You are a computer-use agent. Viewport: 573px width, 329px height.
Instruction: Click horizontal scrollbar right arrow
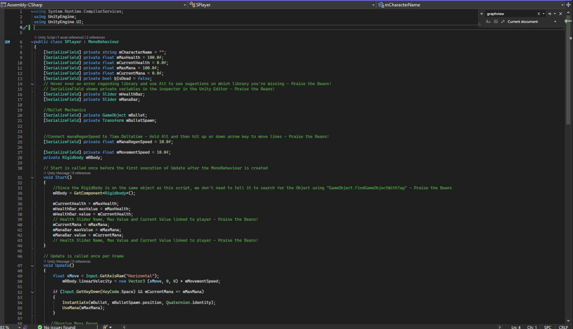click(500, 327)
